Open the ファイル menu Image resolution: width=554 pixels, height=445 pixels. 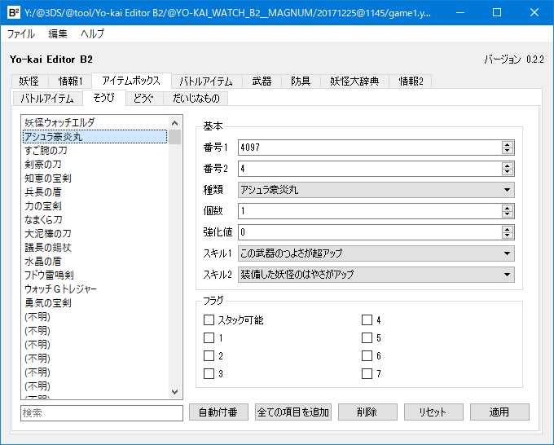(21, 34)
